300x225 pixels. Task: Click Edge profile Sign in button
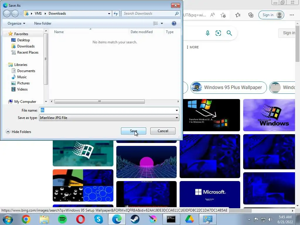(x=271, y=15)
